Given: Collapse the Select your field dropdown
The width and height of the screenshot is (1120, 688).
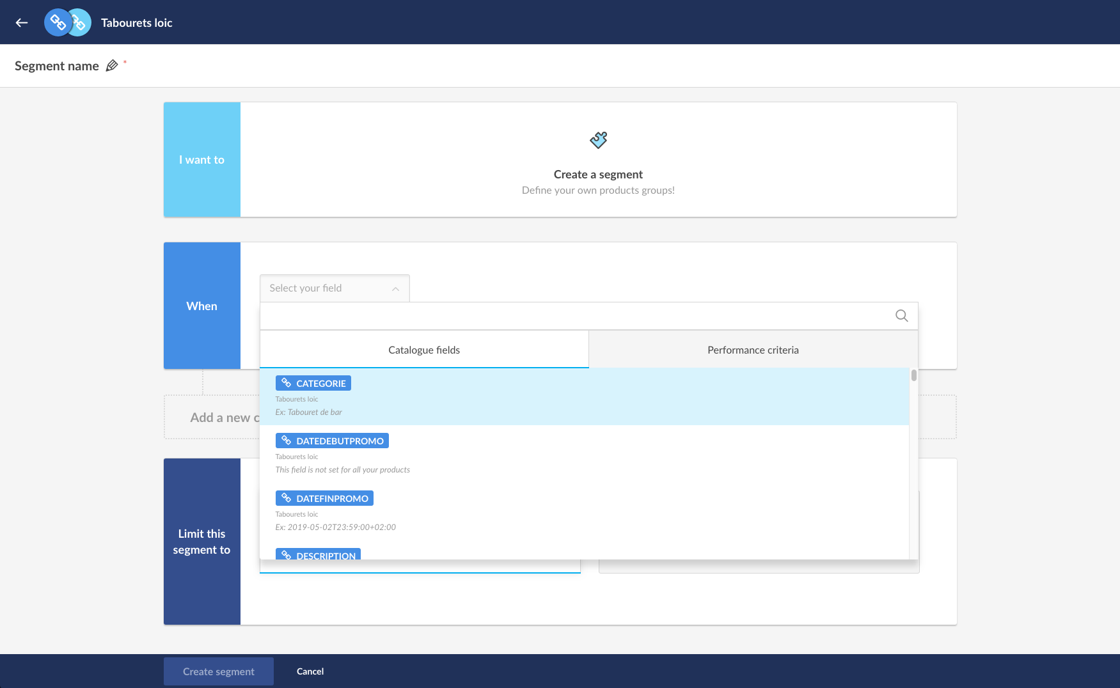Looking at the screenshot, I should pos(335,288).
